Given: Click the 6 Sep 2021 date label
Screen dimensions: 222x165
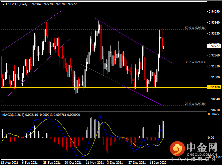Looking at the screenshot, I should click(x=30, y=162).
